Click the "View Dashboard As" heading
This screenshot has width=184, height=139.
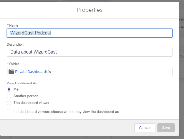point(22,83)
